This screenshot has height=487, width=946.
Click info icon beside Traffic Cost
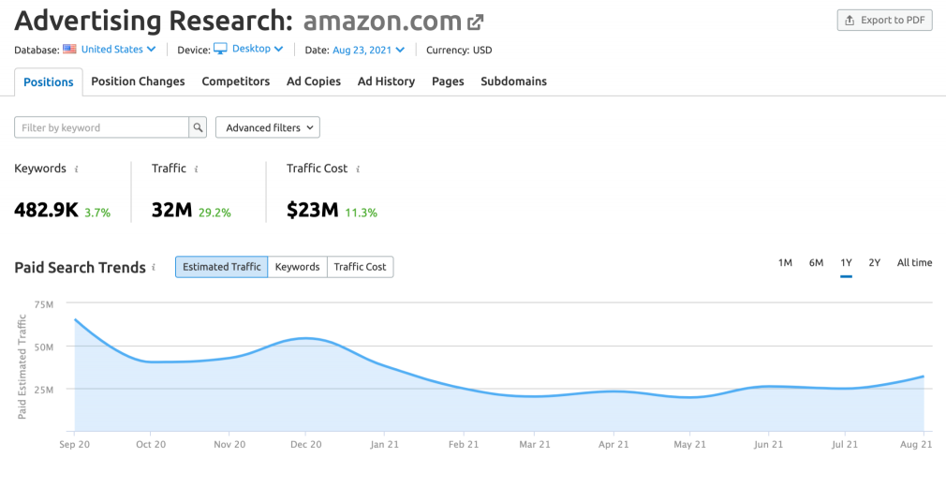[358, 170]
